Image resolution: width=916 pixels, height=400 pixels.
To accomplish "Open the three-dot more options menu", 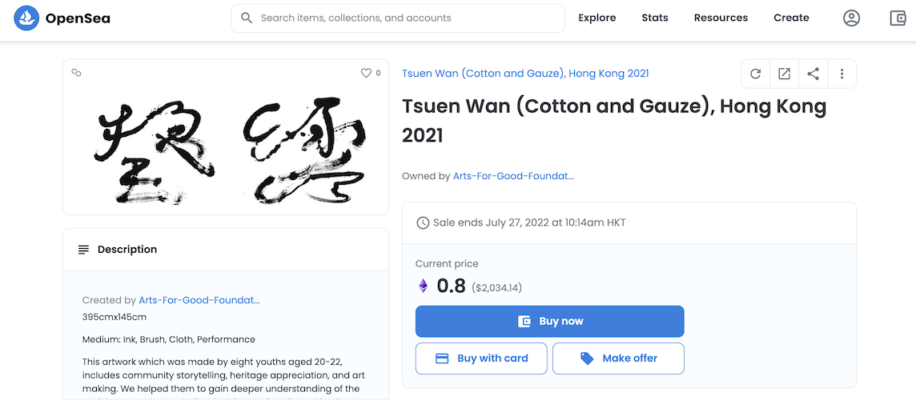I will 842,74.
